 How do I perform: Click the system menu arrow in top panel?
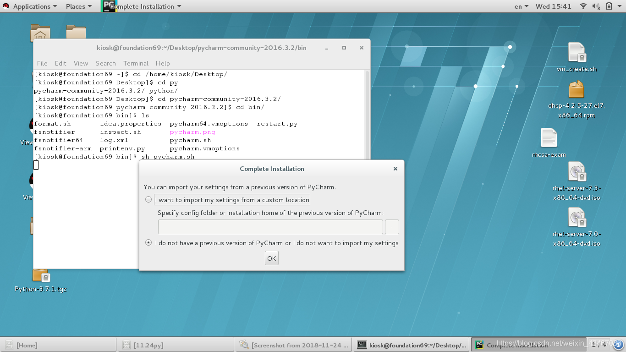[619, 6]
